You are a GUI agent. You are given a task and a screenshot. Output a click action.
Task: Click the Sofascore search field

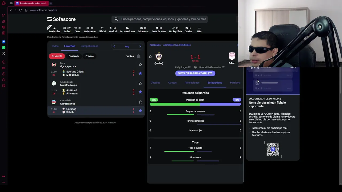pos(160,19)
